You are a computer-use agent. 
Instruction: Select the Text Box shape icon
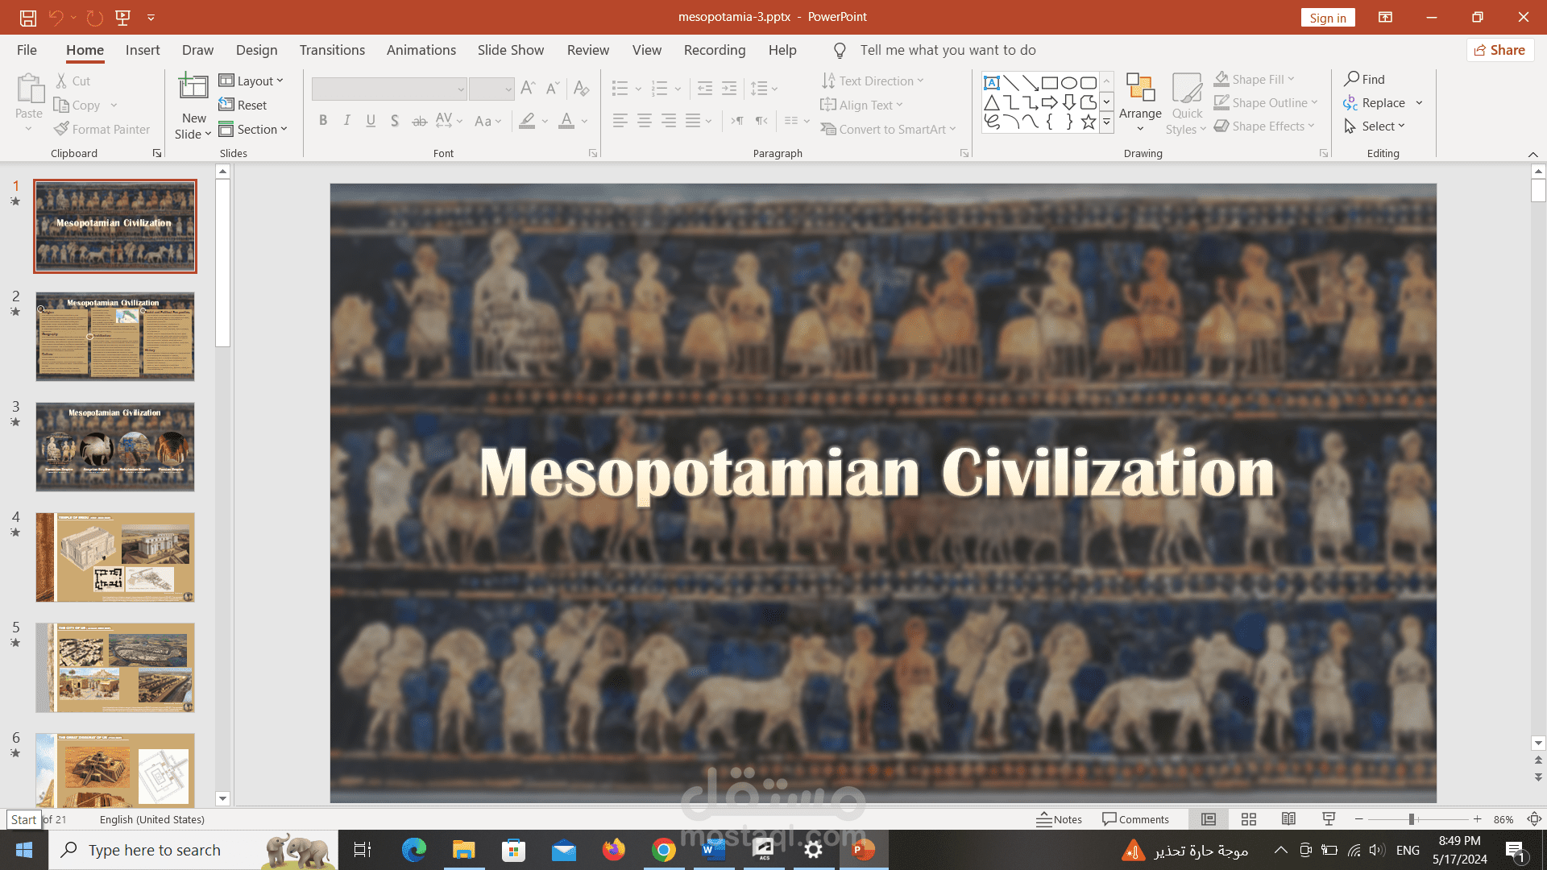point(992,82)
